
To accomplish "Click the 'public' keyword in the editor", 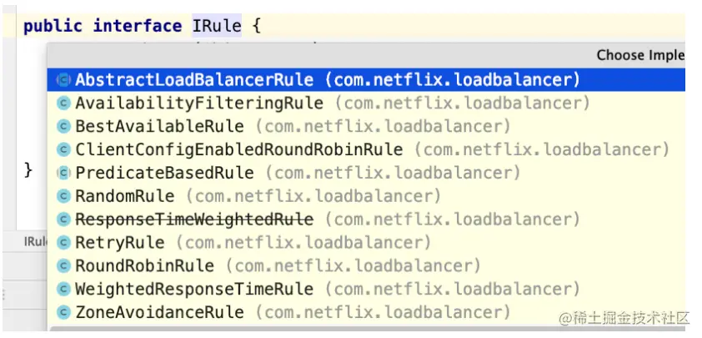I will pos(53,26).
